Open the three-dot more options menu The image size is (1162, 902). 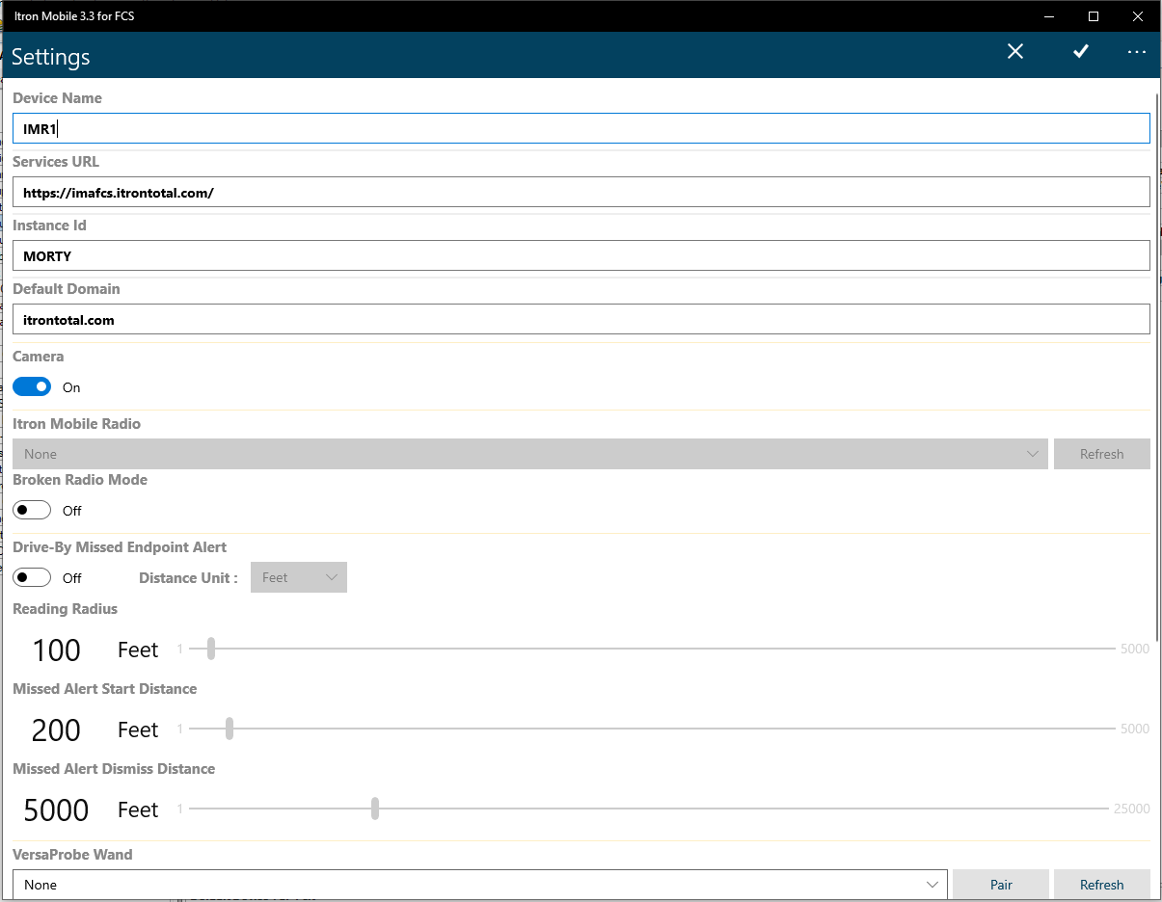click(1136, 52)
